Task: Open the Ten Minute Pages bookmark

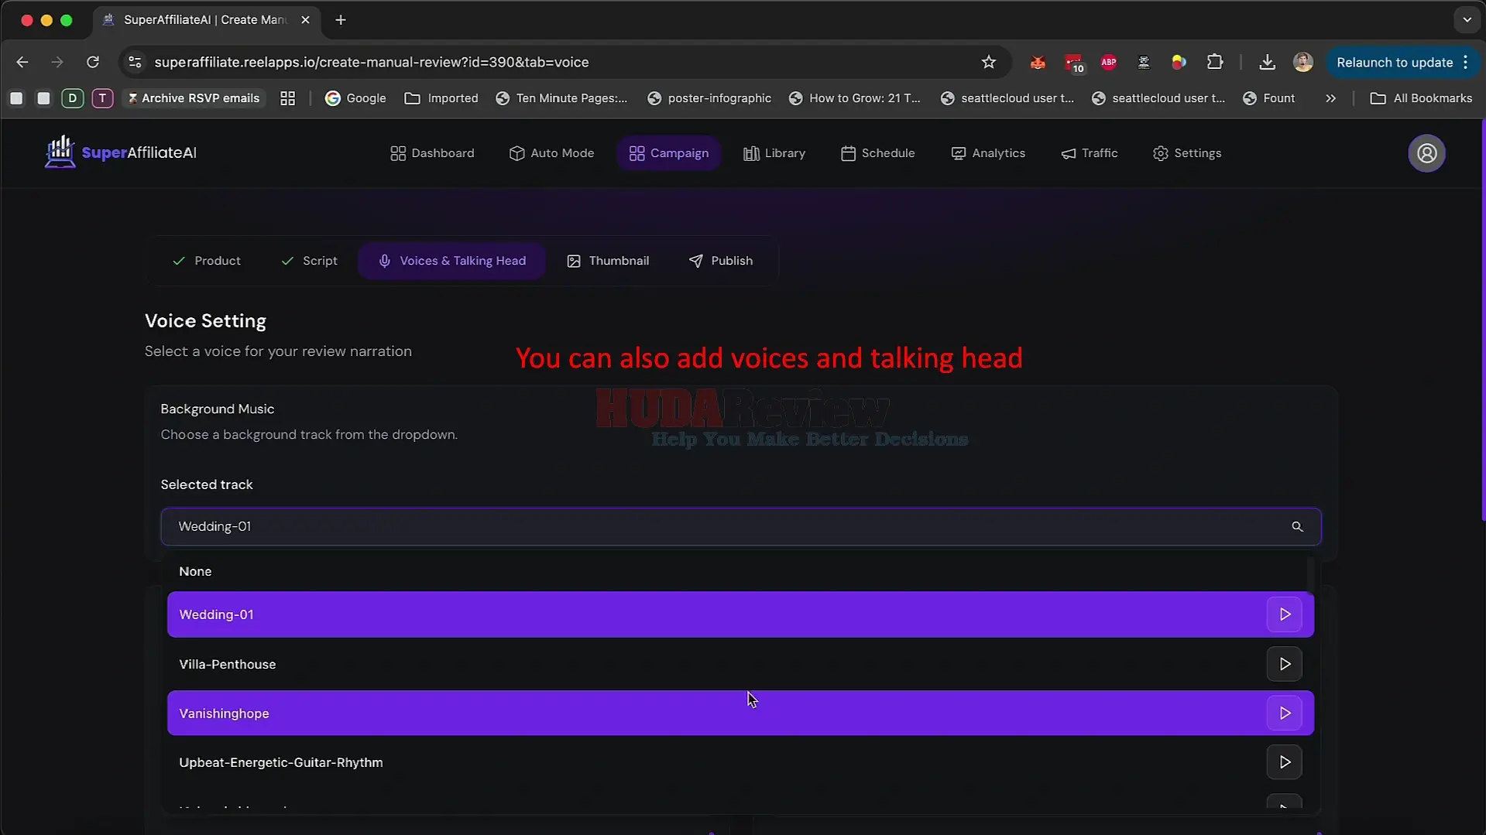Action: (x=561, y=98)
